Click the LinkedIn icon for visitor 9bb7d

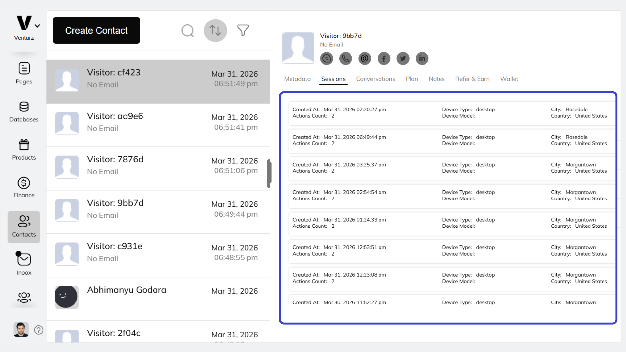(x=422, y=58)
